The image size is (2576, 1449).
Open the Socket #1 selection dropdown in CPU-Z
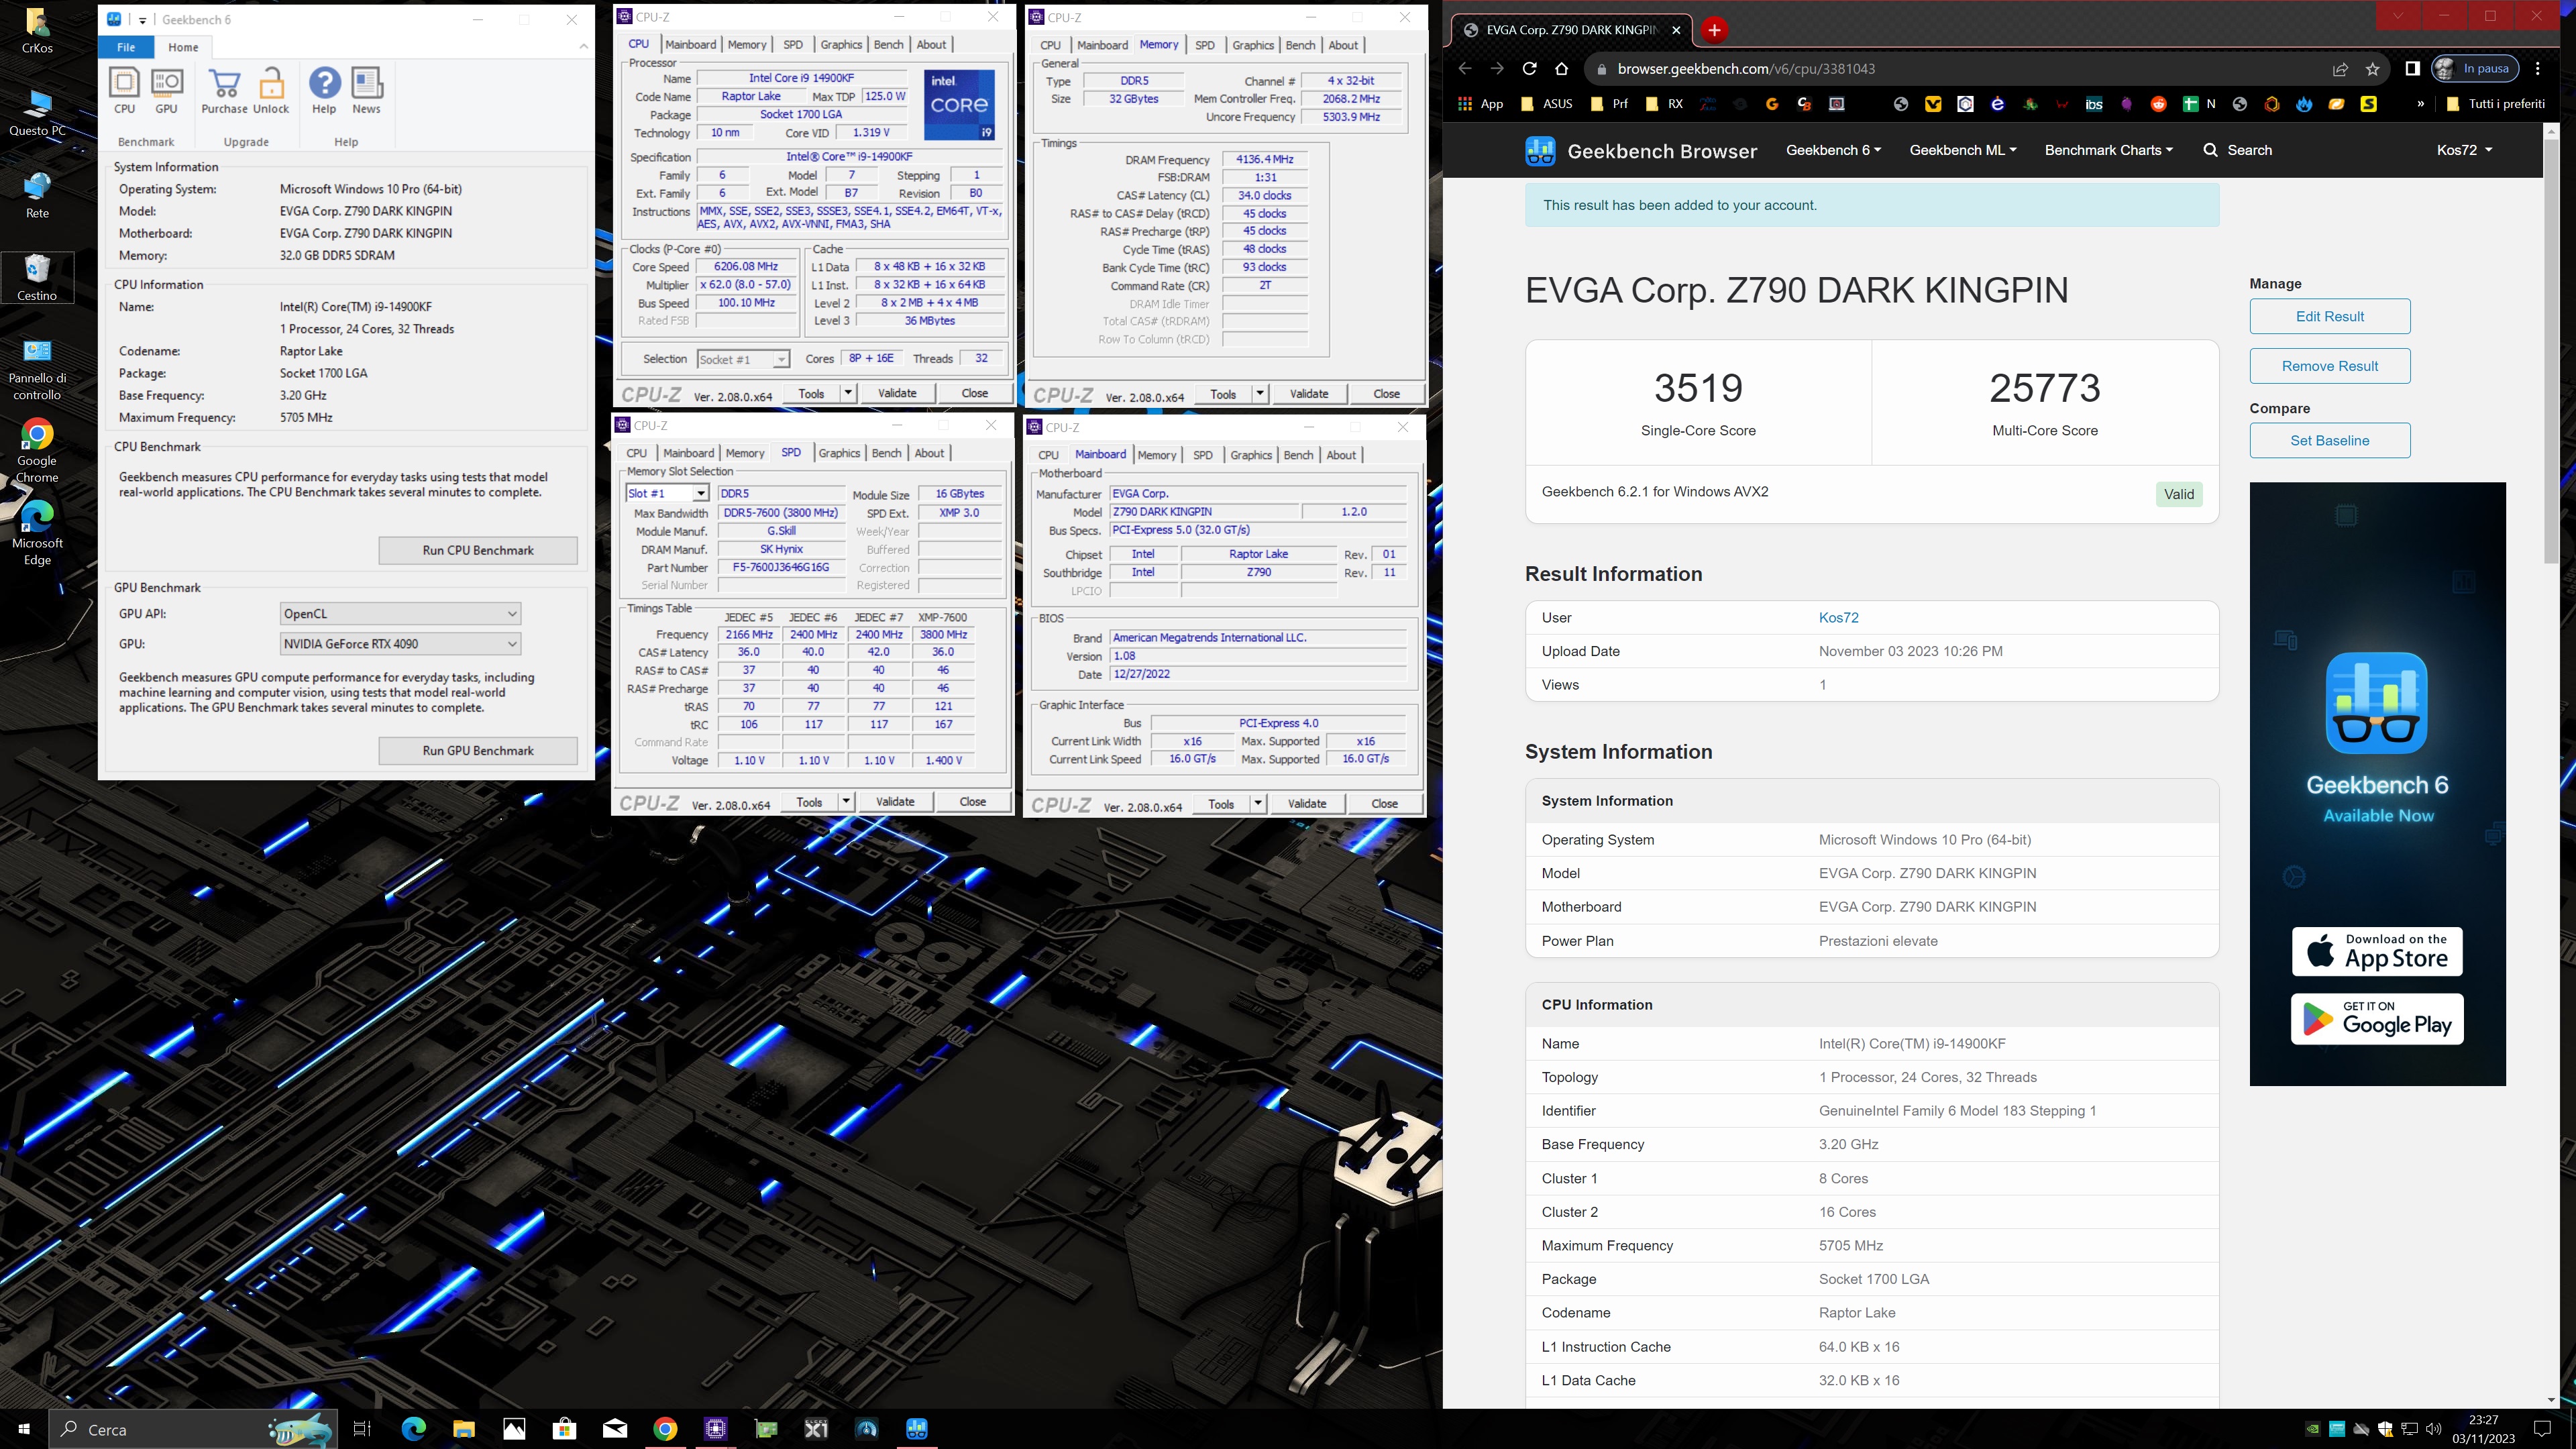pyautogui.click(x=743, y=359)
